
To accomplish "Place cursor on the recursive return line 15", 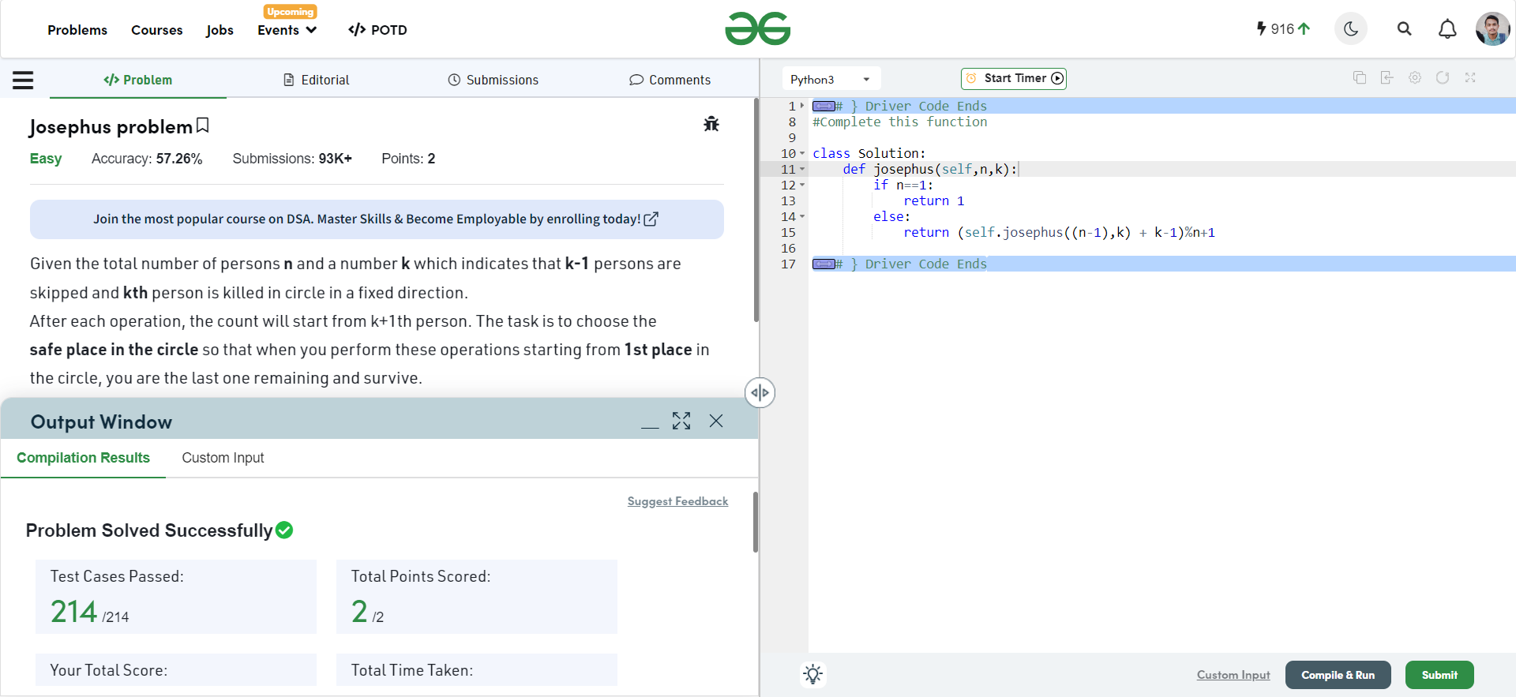I will pyautogui.click(x=1059, y=232).
